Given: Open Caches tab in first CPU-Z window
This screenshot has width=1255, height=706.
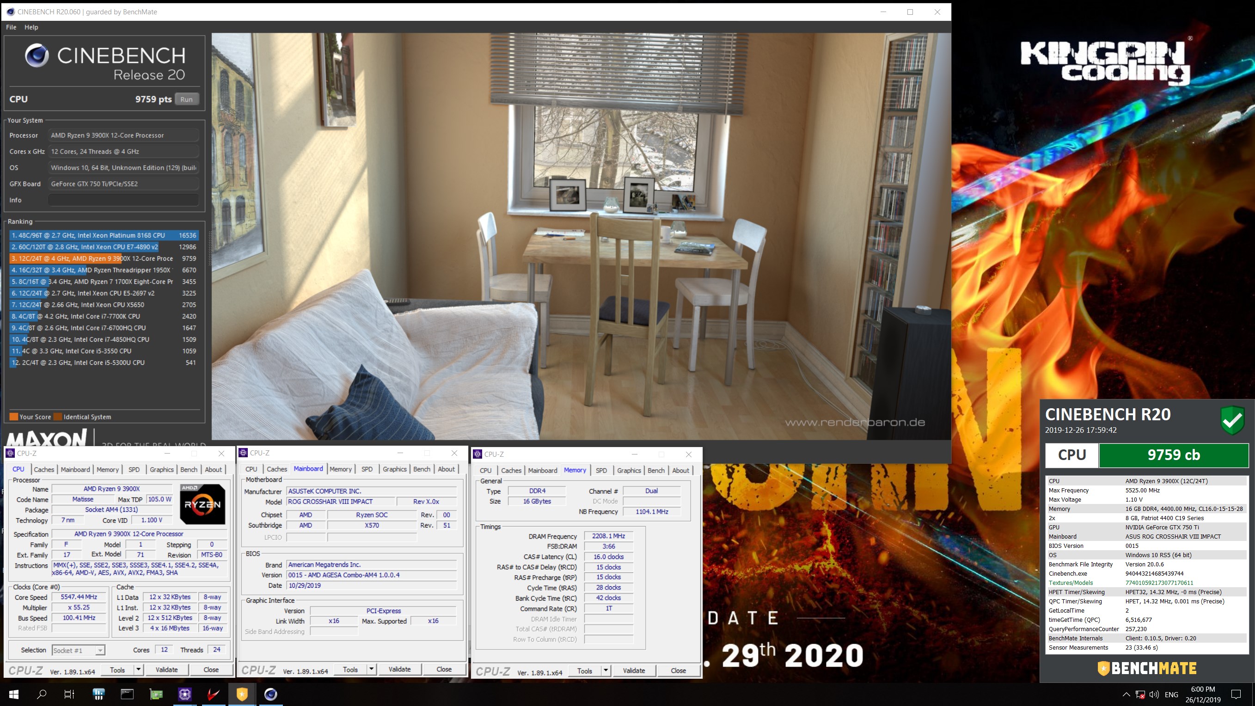Looking at the screenshot, I should (44, 469).
